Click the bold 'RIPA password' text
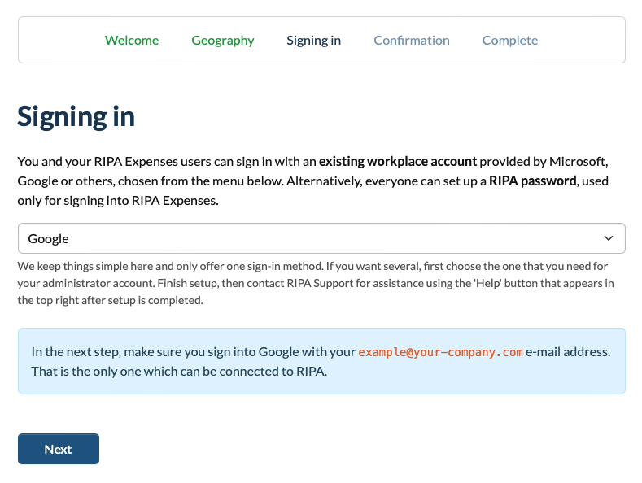This screenshot has height=483, width=642. pos(533,181)
